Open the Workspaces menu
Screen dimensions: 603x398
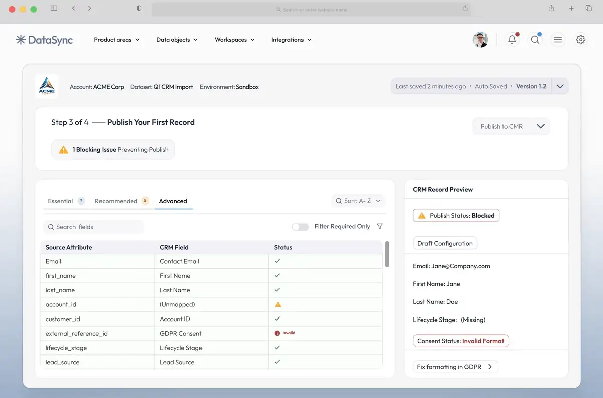pyautogui.click(x=235, y=40)
